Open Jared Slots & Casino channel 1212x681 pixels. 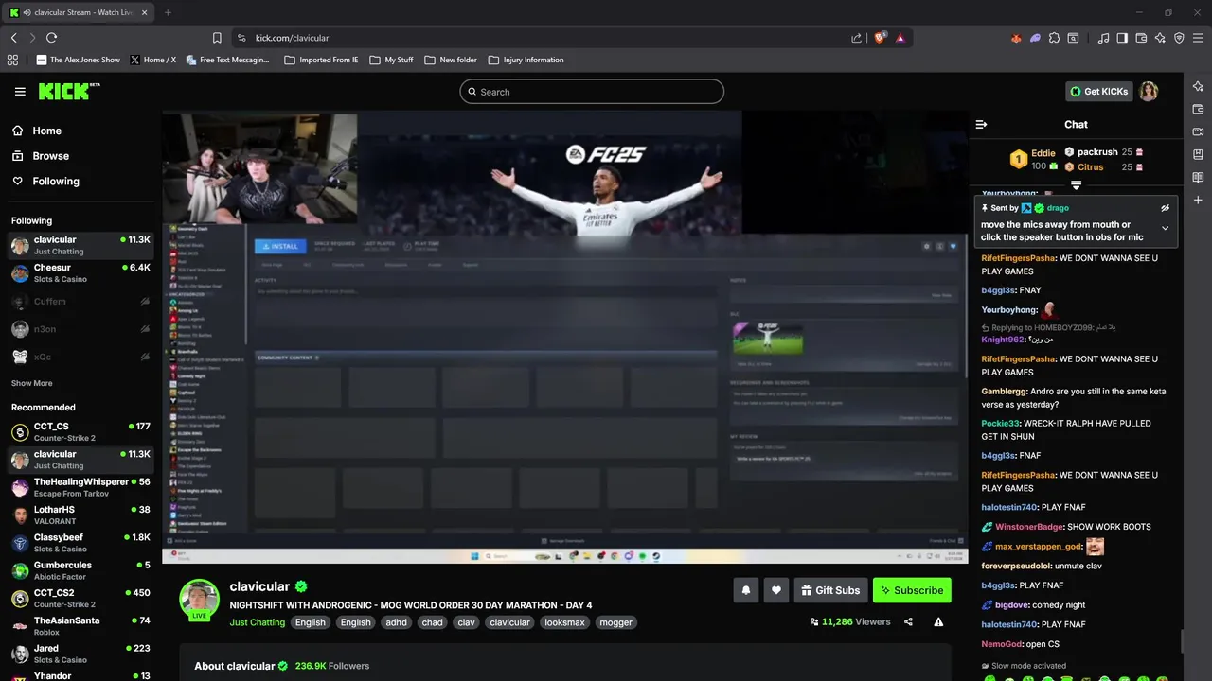80,654
